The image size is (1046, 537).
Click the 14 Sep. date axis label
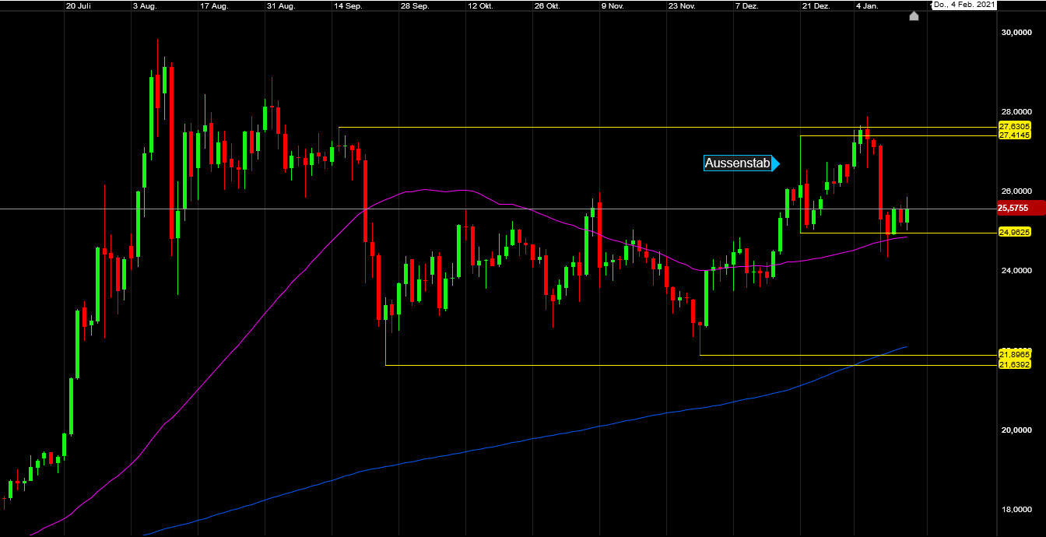pyautogui.click(x=348, y=5)
